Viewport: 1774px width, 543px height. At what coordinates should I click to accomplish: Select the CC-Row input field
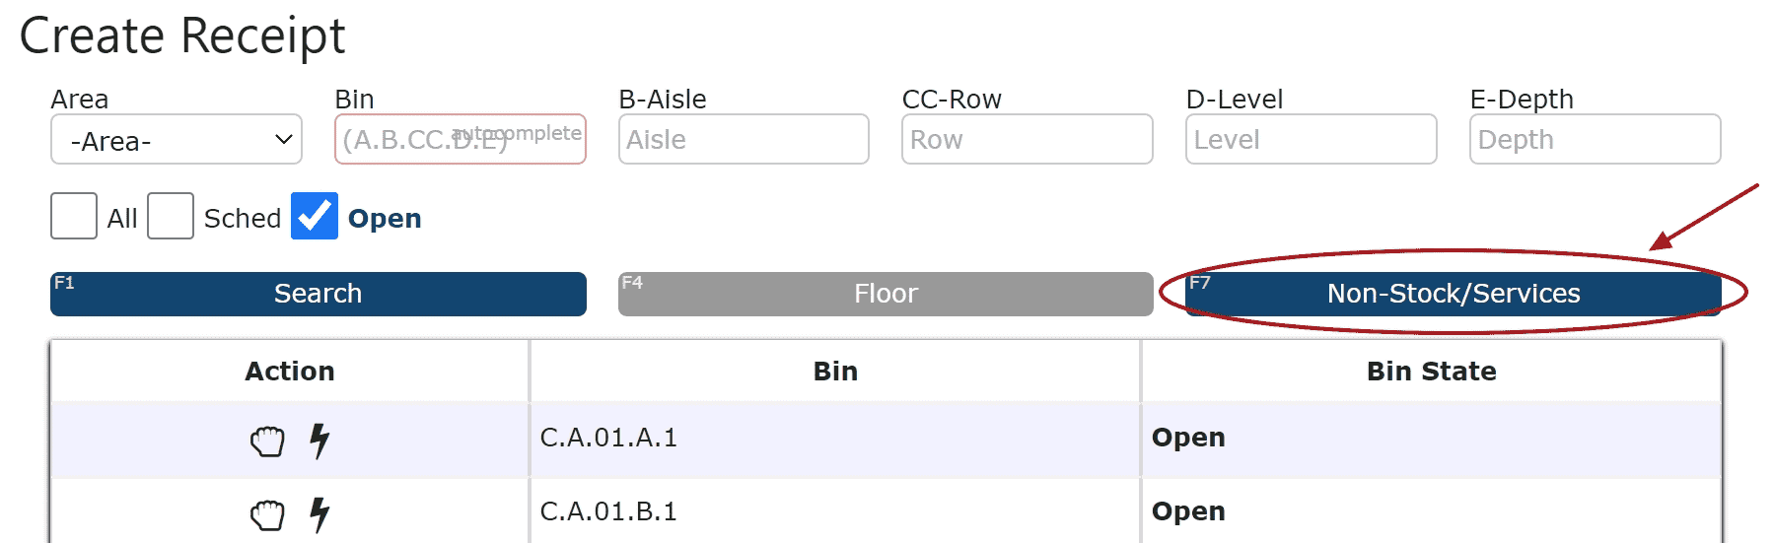click(x=1028, y=139)
